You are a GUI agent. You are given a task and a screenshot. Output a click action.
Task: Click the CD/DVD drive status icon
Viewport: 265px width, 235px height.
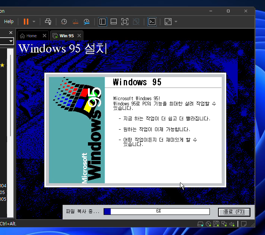click(208, 224)
